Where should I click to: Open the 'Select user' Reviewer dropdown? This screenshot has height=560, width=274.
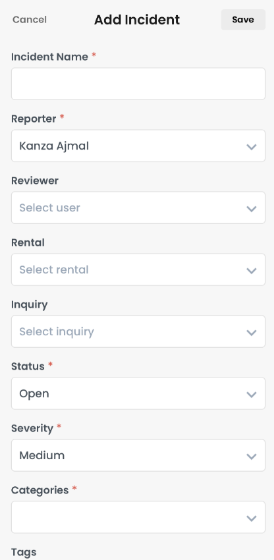pyautogui.click(x=138, y=208)
